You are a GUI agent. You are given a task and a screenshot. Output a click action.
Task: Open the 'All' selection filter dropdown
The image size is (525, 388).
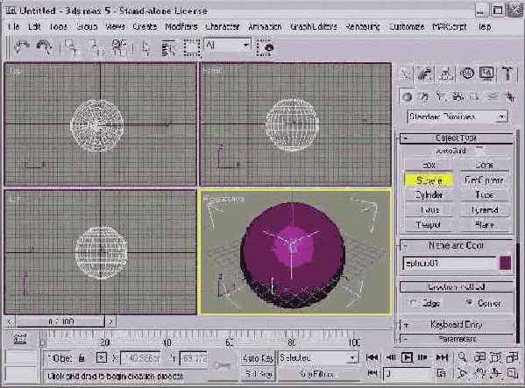tap(228, 45)
